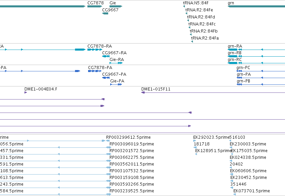Select the Gie-RA transcript

116,63
